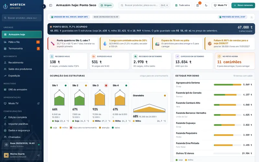Screen dimensions: 259x162
Task: Click the Termometria badge 1
Action: click(38, 49)
